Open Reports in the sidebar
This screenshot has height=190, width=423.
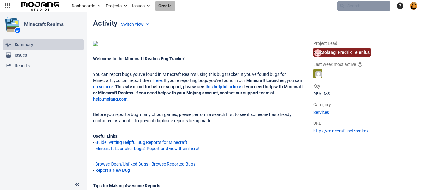point(22,66)
